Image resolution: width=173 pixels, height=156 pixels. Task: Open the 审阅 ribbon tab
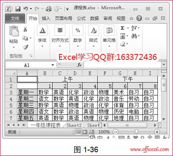(108, 19)
